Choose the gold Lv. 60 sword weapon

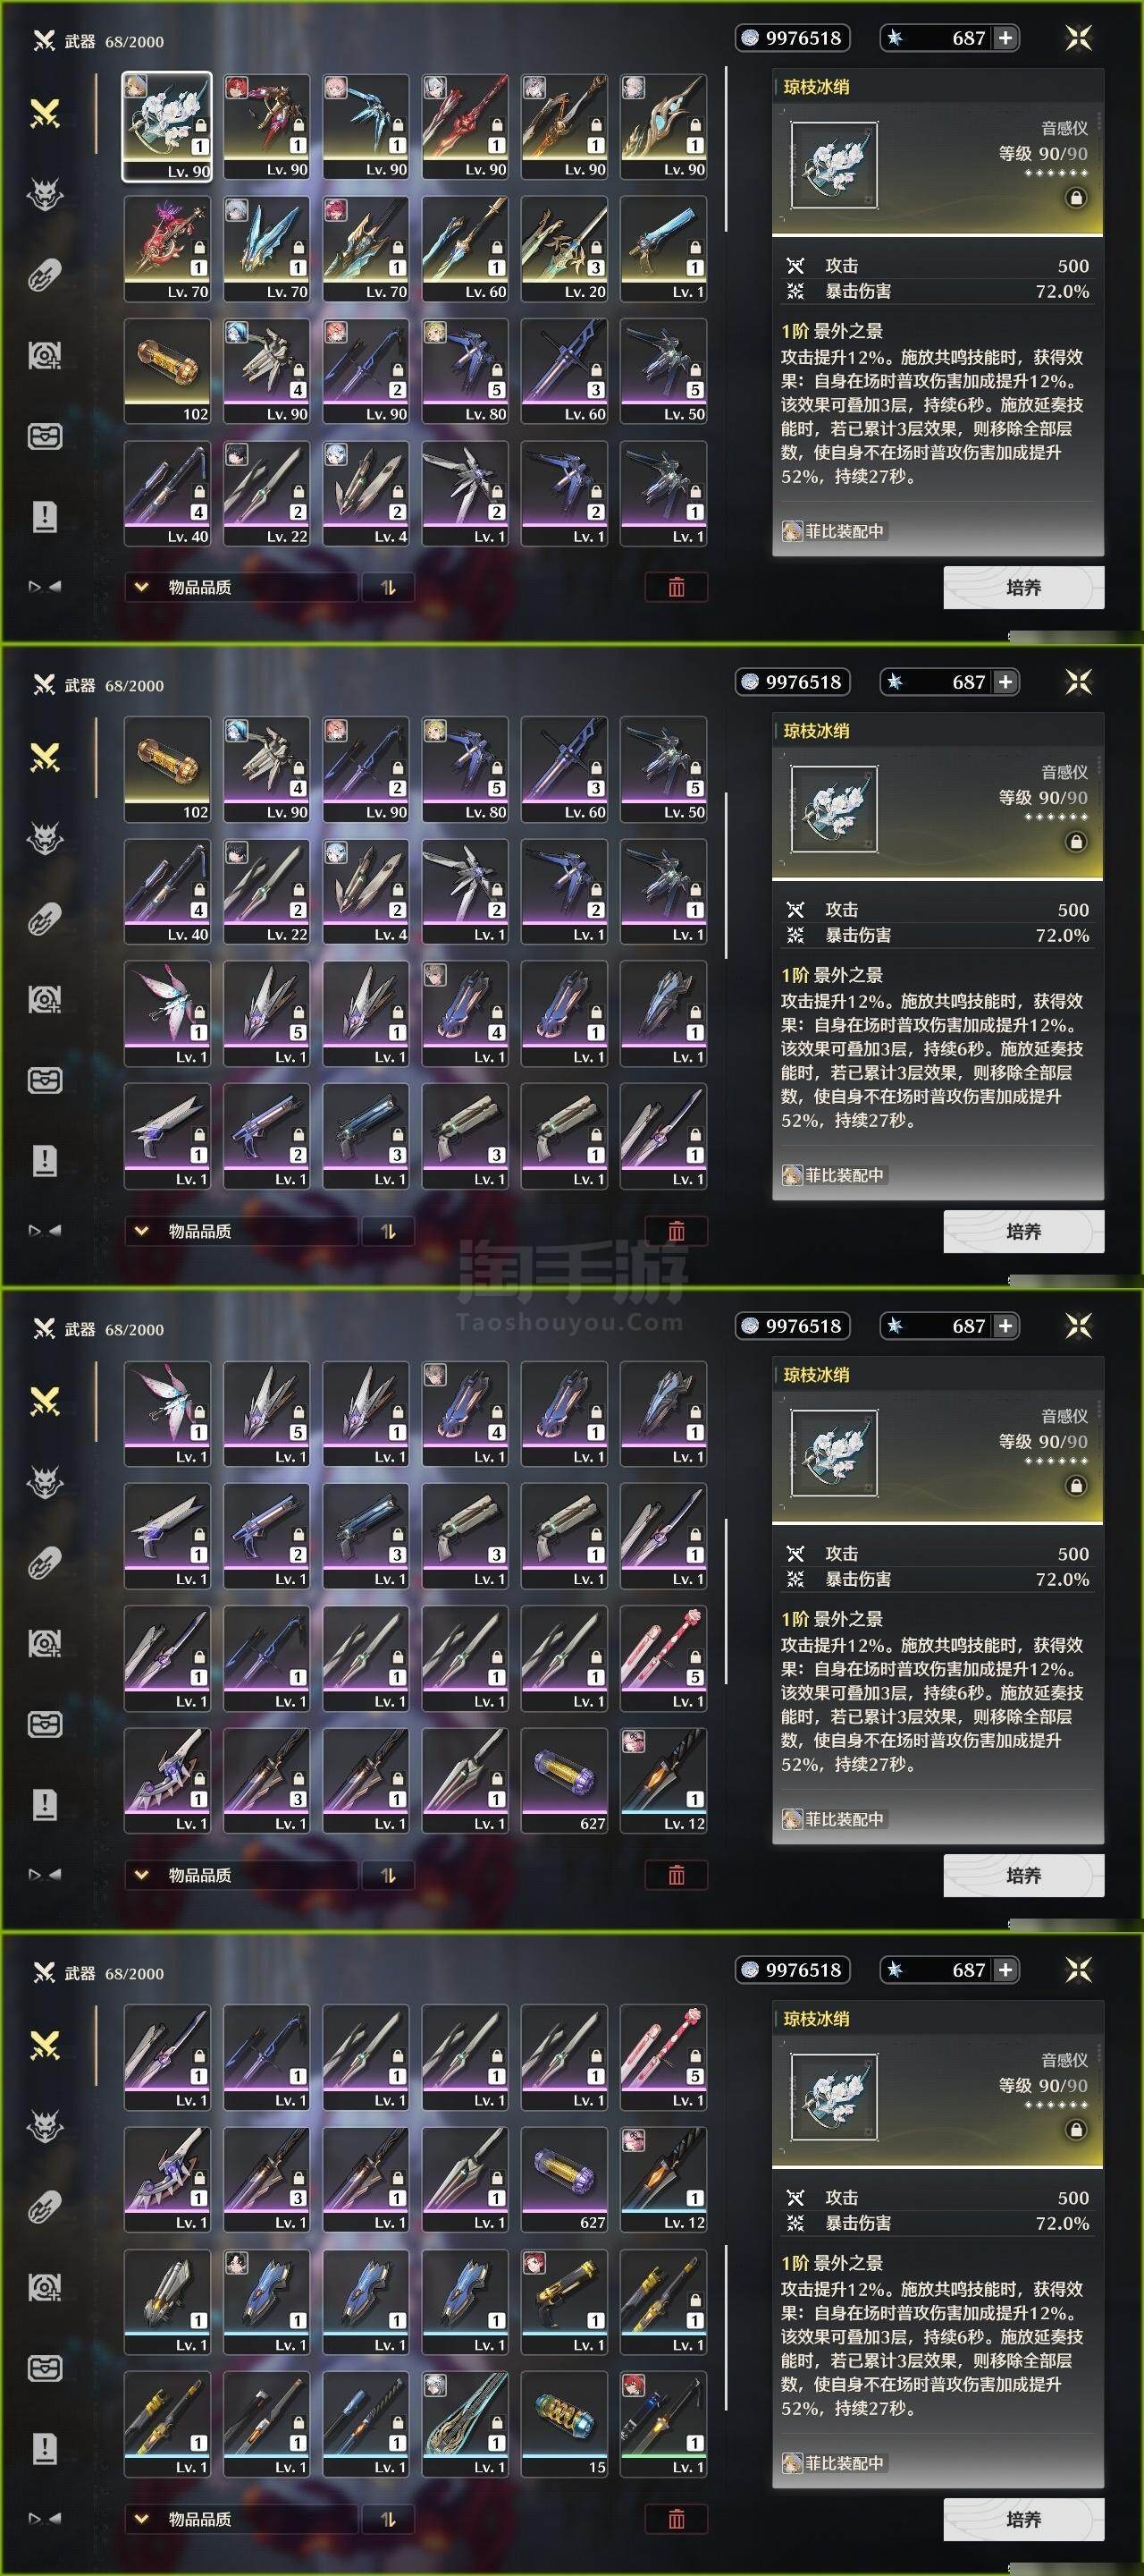click(465, 249)
